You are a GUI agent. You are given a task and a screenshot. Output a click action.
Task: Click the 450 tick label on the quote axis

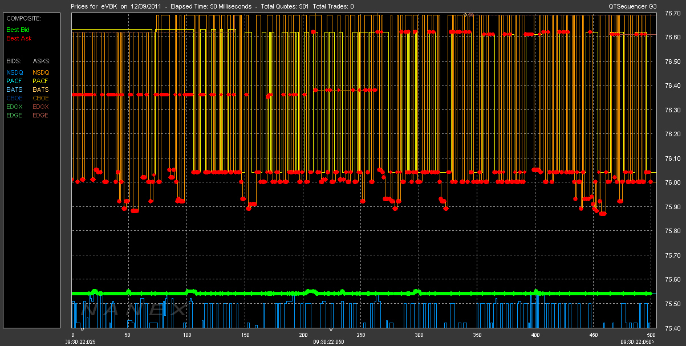(592, 335)
